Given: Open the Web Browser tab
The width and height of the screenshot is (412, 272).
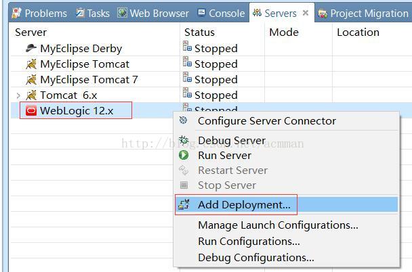Looking at the screenshot, I should click(x=153, y=13).
